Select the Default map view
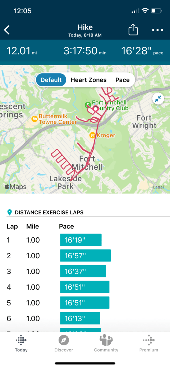 pos(51,80)
